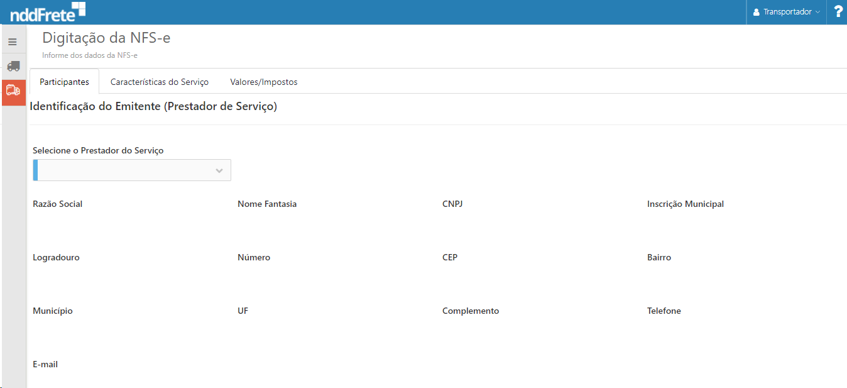
Task: Click inside the Prestador do Serviço select box
Action: point(126,170)
